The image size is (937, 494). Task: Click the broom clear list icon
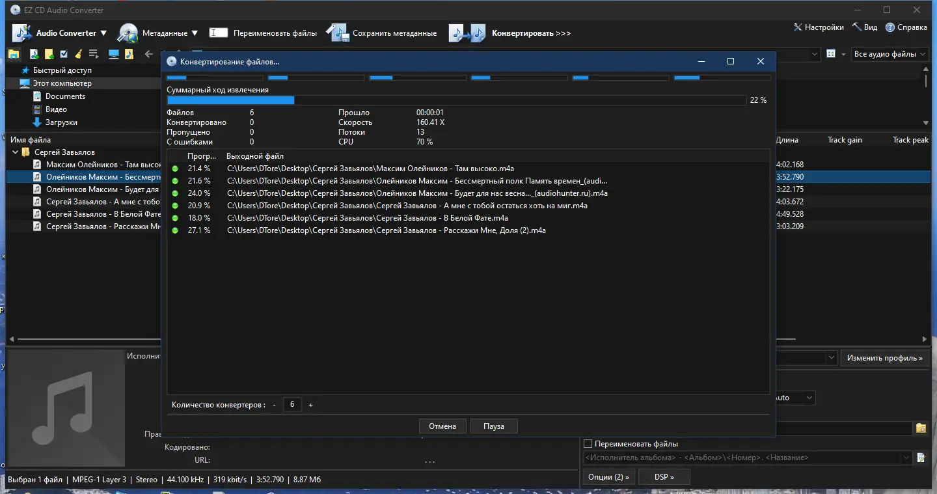point(79,54)
